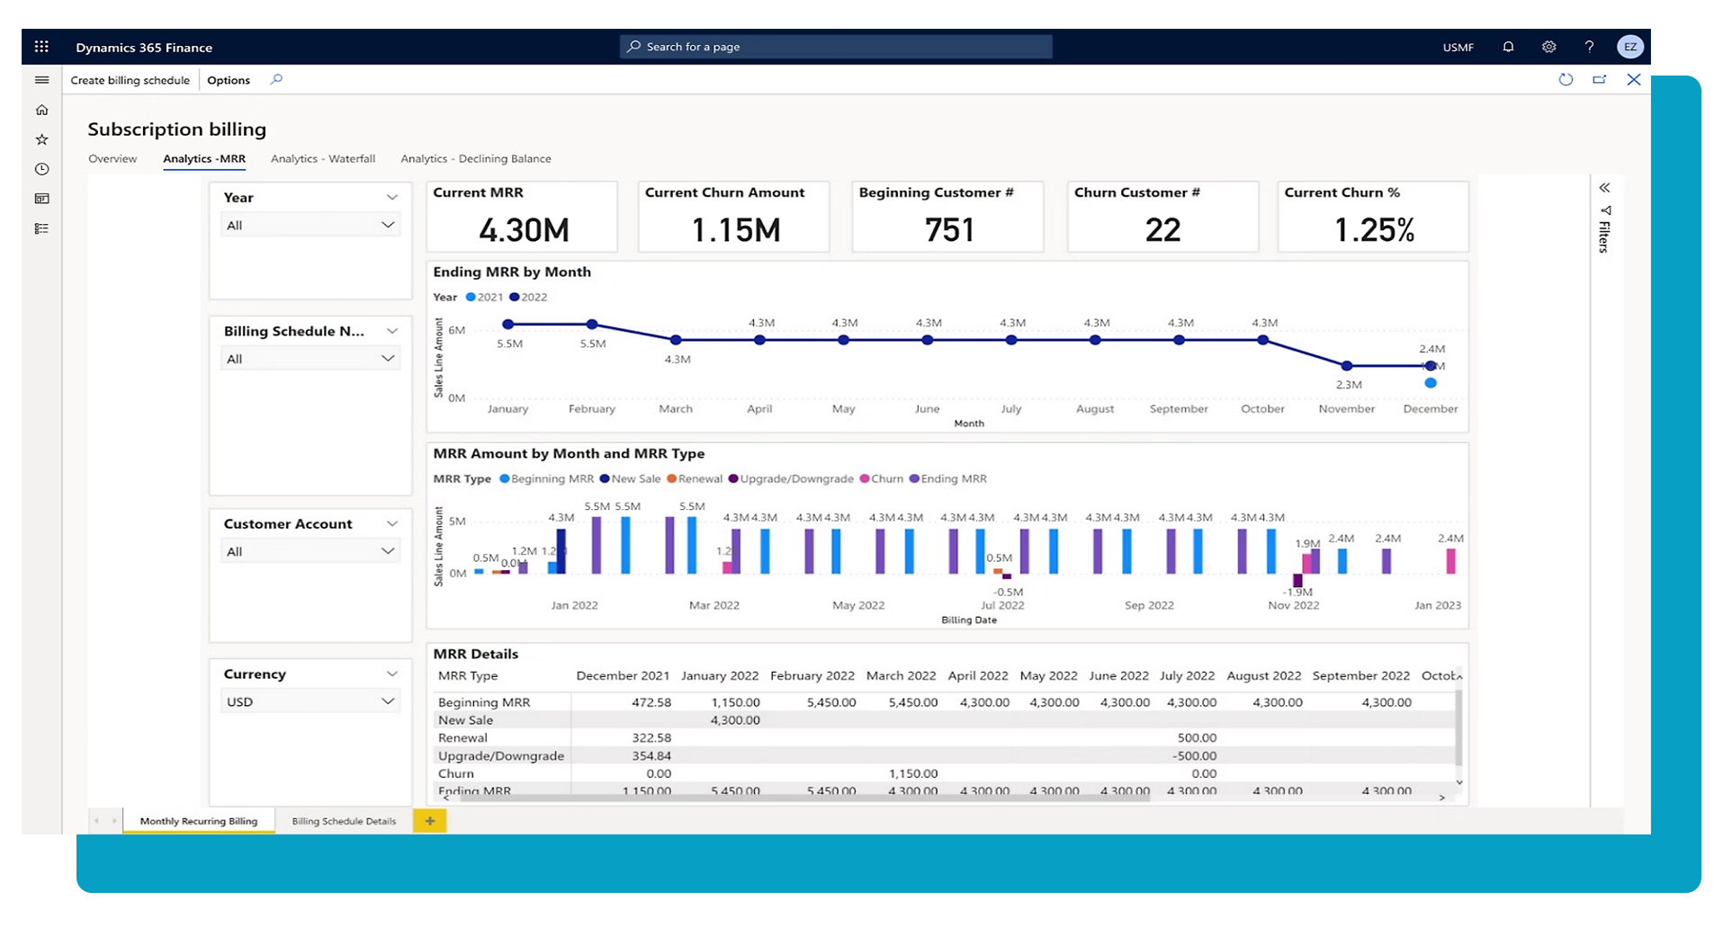Expand the Filters pane chevron
The width and height of the screenshot is (1714, 928).
tap(1604, 188)
